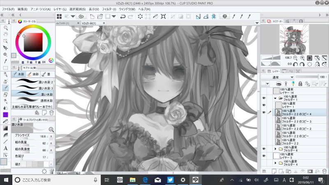Create a layer mask icon

[310, 171]
